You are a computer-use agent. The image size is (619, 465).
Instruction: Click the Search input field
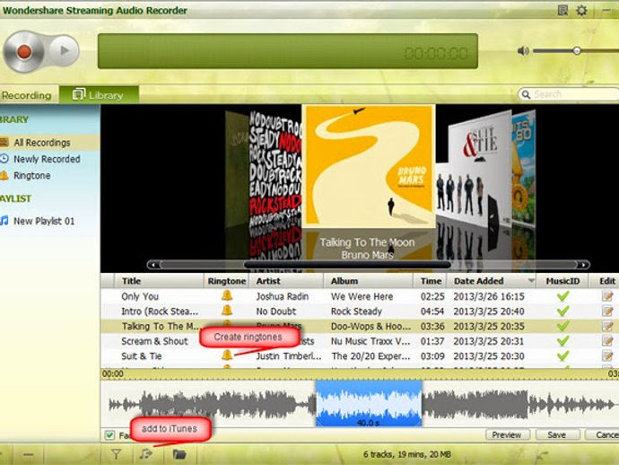pyautogui.click(x=569, y=94)
